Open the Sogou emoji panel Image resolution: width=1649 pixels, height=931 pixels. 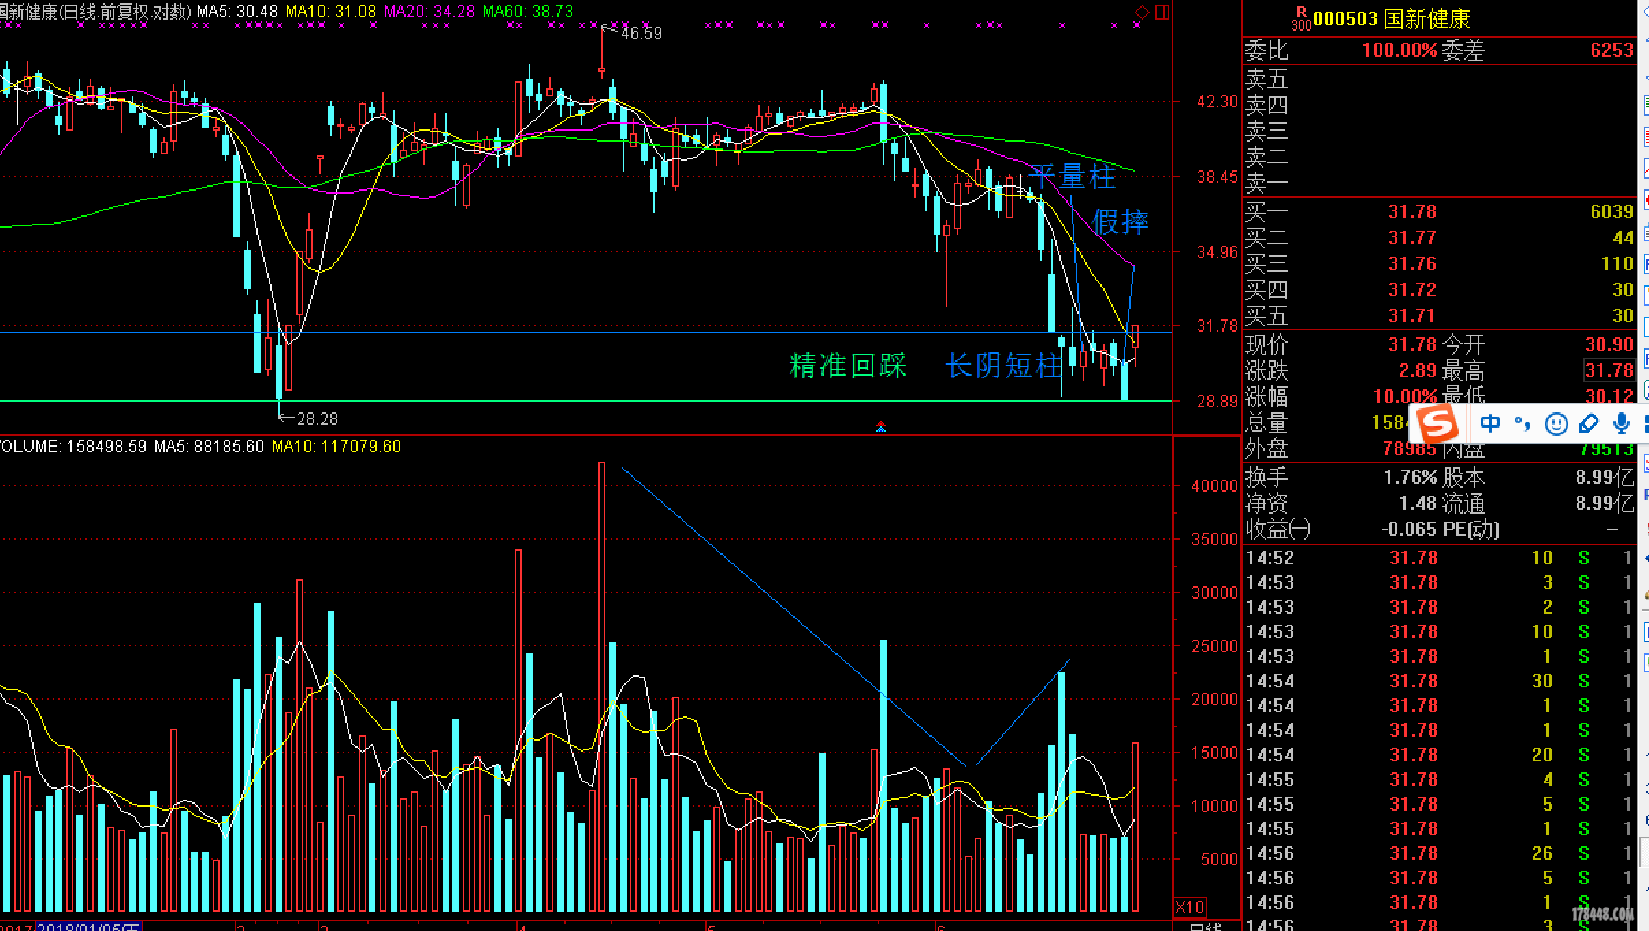click(x=1556, y=424)
